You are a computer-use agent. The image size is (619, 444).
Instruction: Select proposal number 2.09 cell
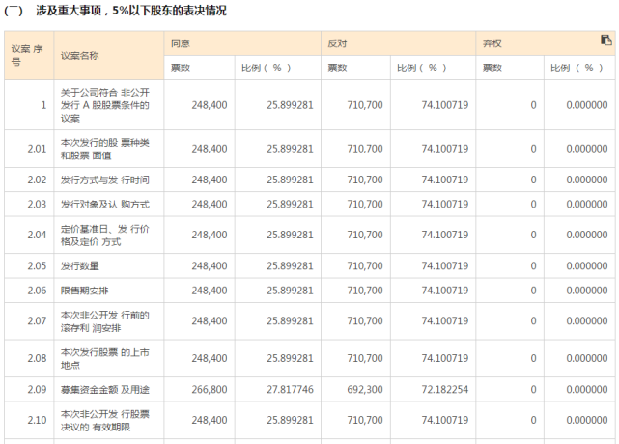pos(29,390)
